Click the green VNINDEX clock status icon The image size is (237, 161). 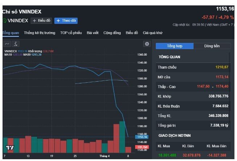click(x=4, y=21)
